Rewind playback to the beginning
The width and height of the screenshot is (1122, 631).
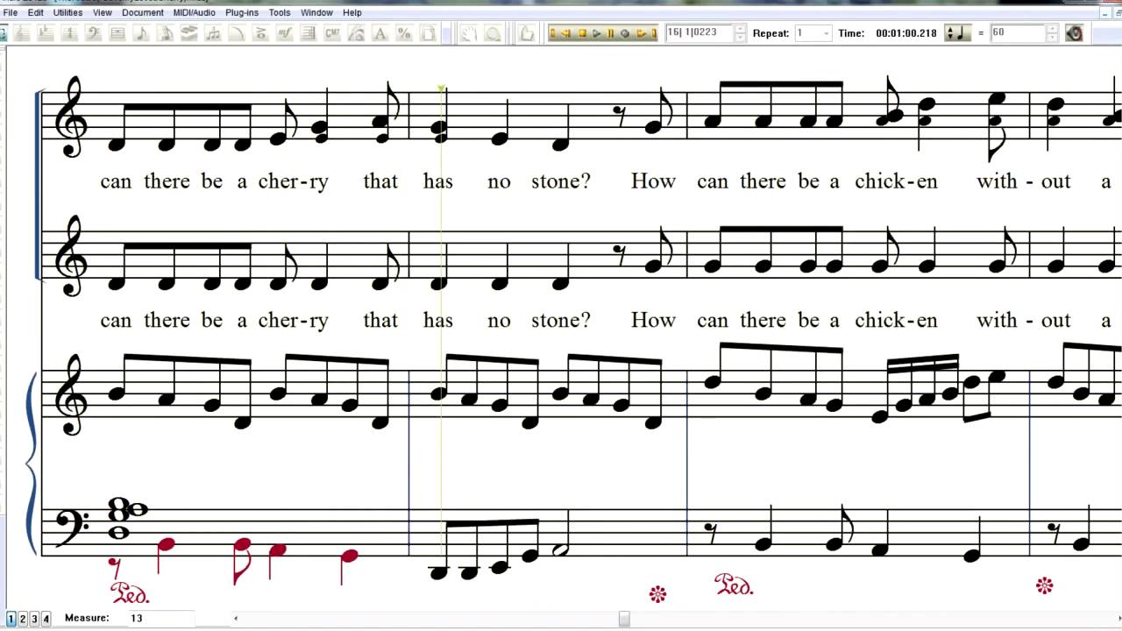coord(552,33)
